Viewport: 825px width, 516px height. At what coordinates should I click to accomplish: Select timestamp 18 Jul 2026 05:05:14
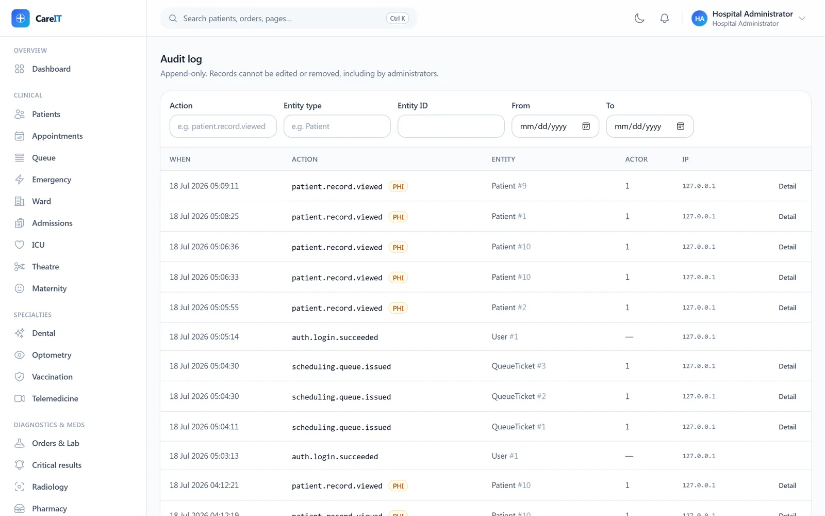(204, 337)
